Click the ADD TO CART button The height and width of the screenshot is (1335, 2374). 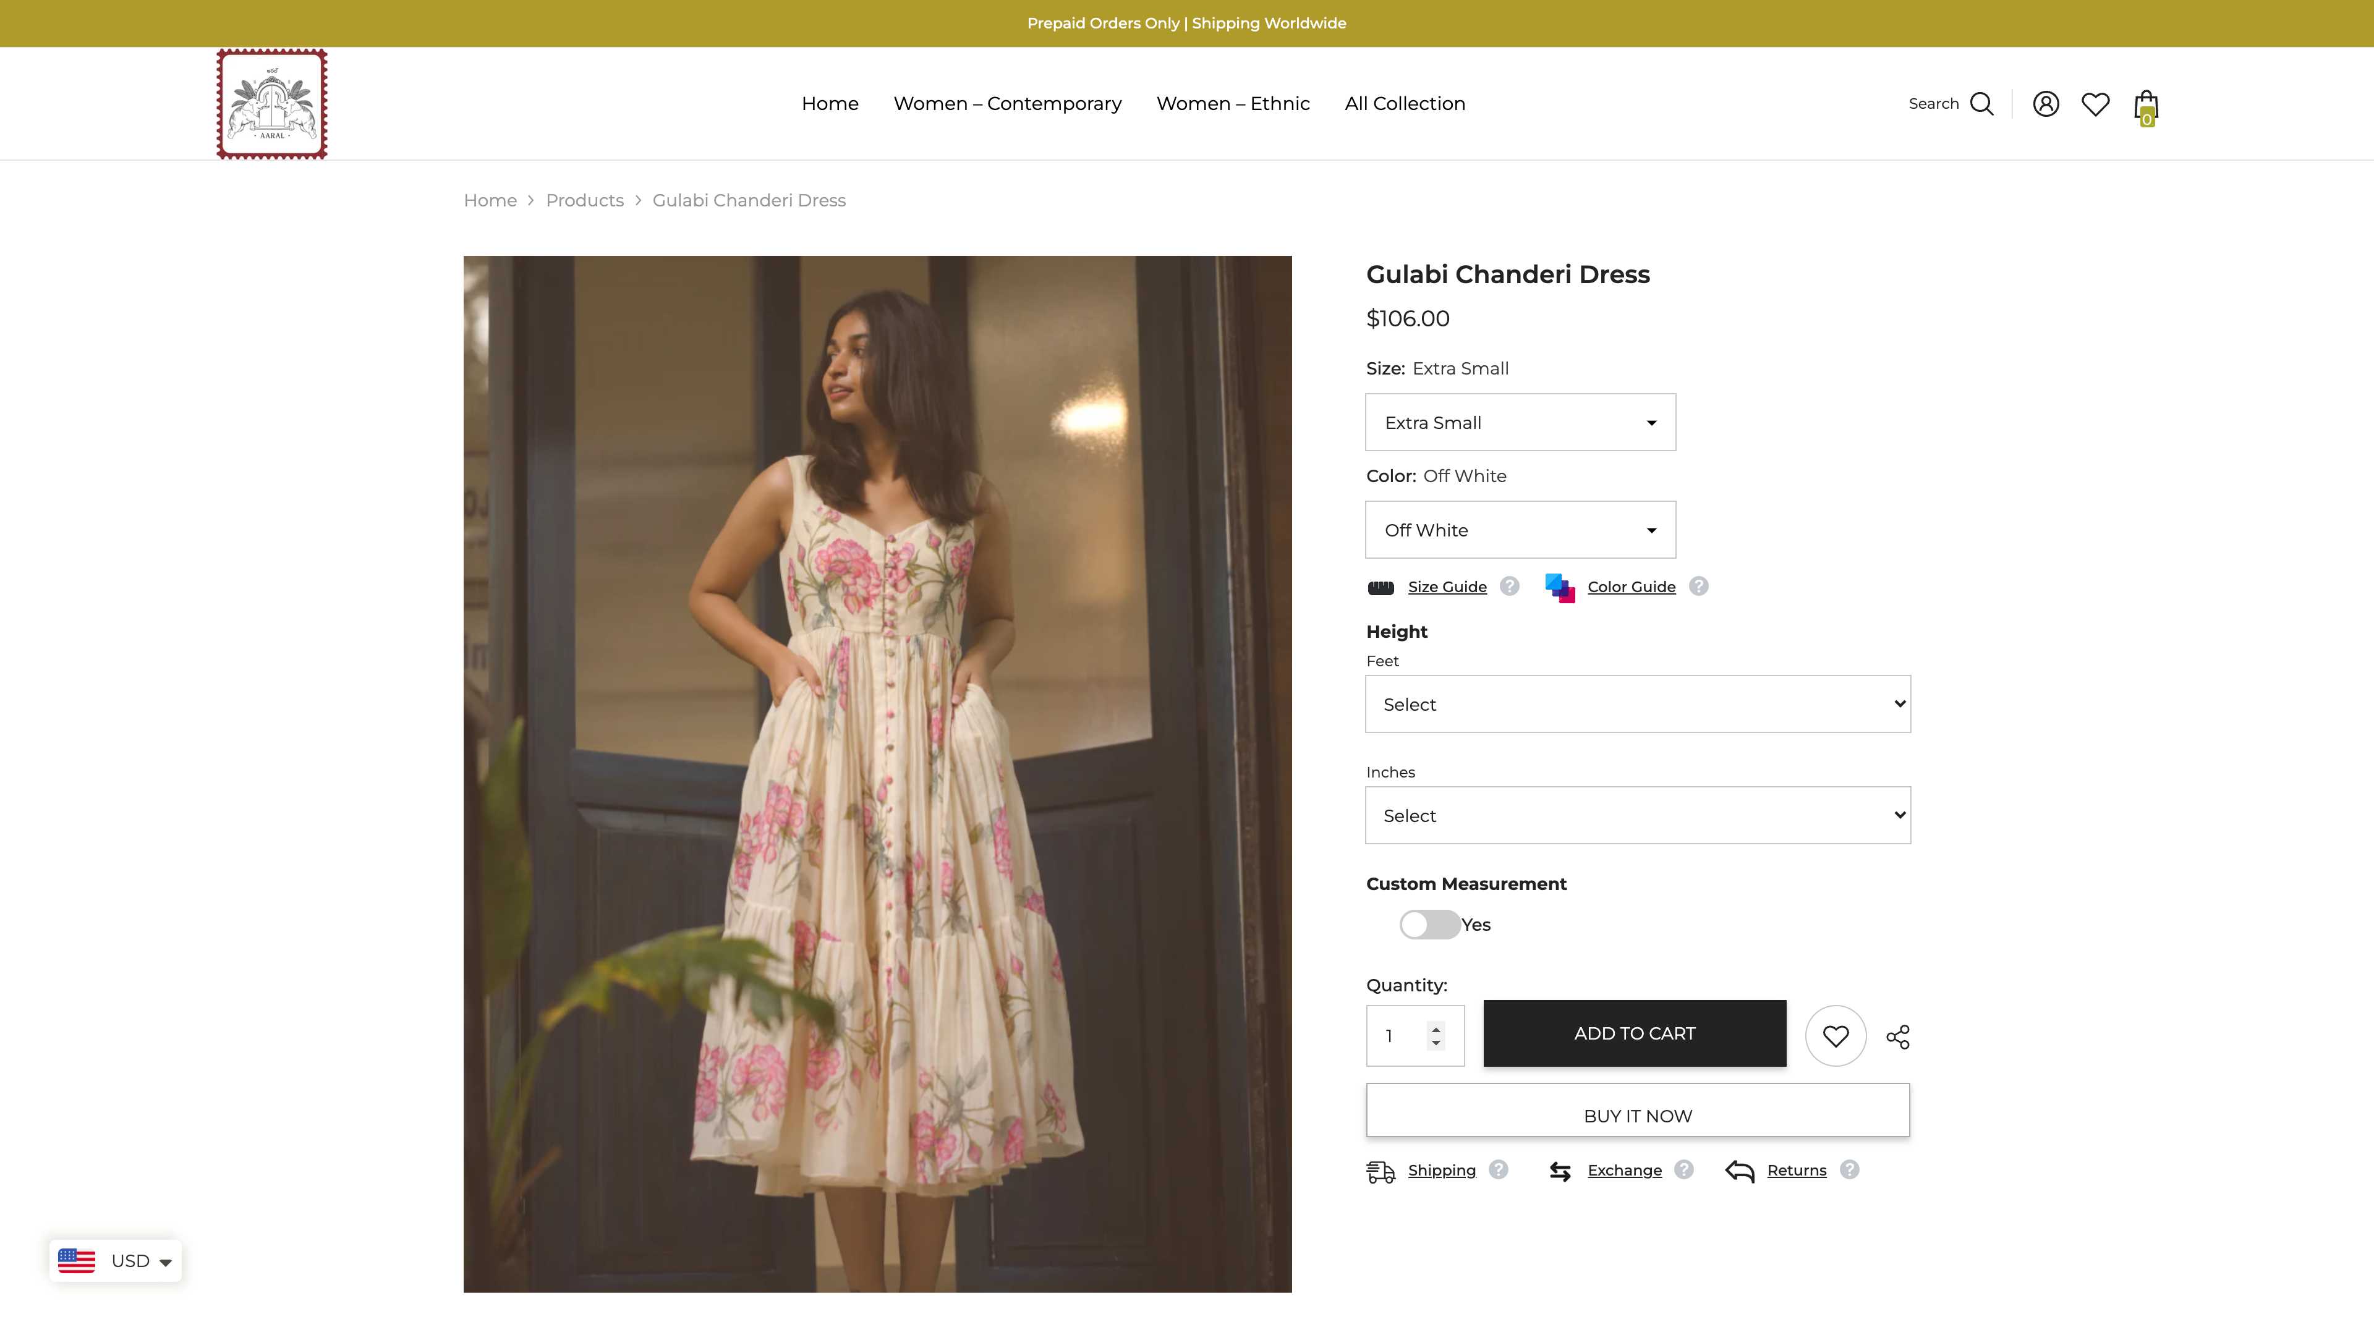click(x=1634, y=1034)
